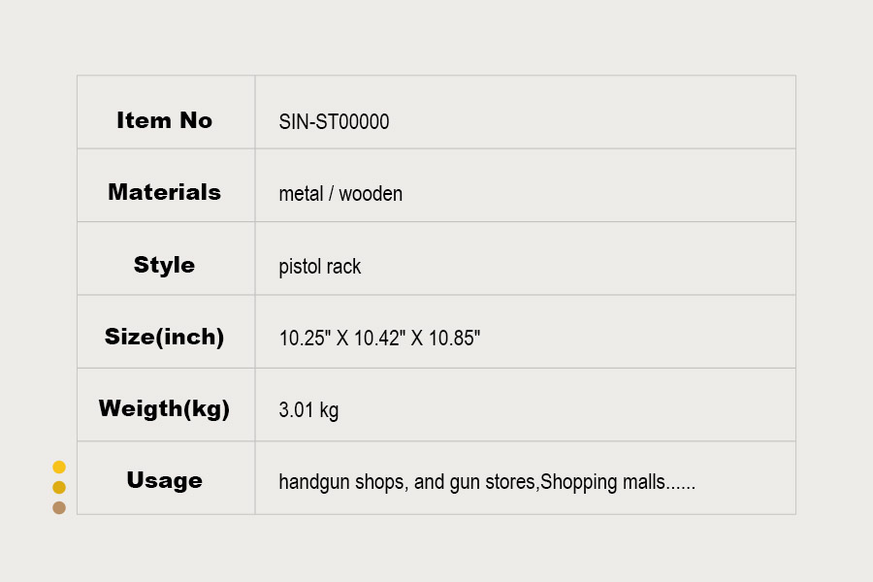Image resolution: width=873 pixels, height=582 pixels.
Task: Click the '3.01 kg' weight value
Action: pyautogui.click(x=308, y=410)
